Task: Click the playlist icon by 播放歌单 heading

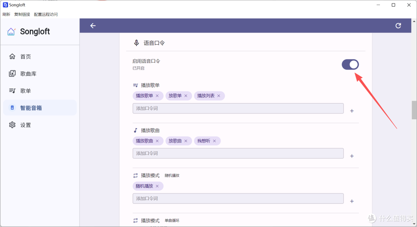Action: pyautogui.click(x=136, y=85)
